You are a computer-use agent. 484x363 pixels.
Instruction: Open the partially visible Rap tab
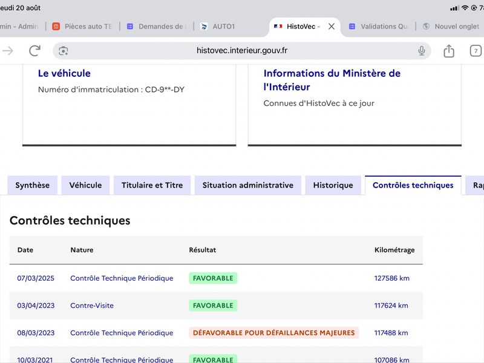(x=476, y=185)
